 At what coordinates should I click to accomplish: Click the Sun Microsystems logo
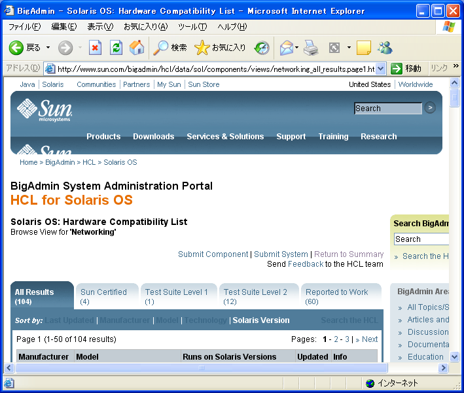[45, 110]
